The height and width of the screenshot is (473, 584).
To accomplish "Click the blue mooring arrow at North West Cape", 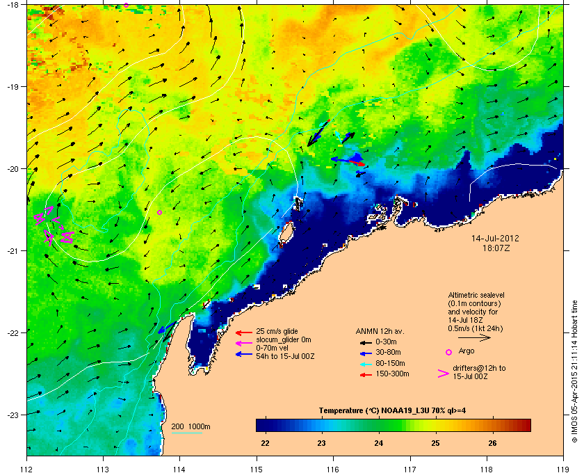I will (x=166, y=328).
